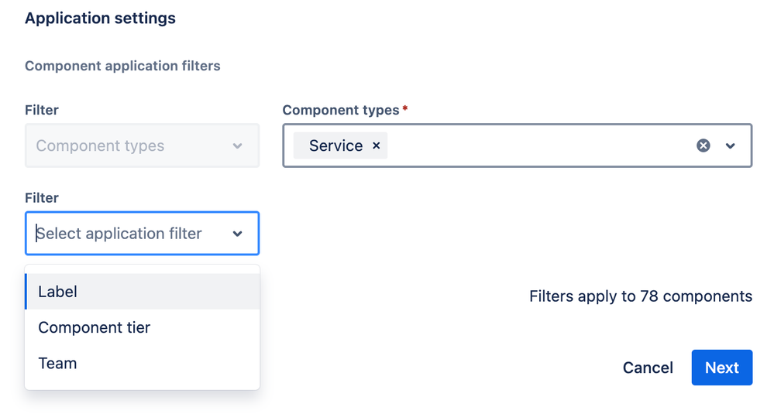Focus the Select application filter input

pyautogui.click(x=124, y=234)
